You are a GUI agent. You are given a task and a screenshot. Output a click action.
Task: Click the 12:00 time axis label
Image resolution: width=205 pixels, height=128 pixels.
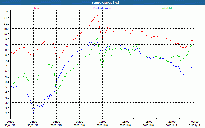point(103,122)
